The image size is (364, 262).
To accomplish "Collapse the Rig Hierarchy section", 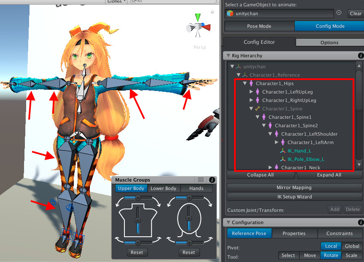I will [229, 56].
